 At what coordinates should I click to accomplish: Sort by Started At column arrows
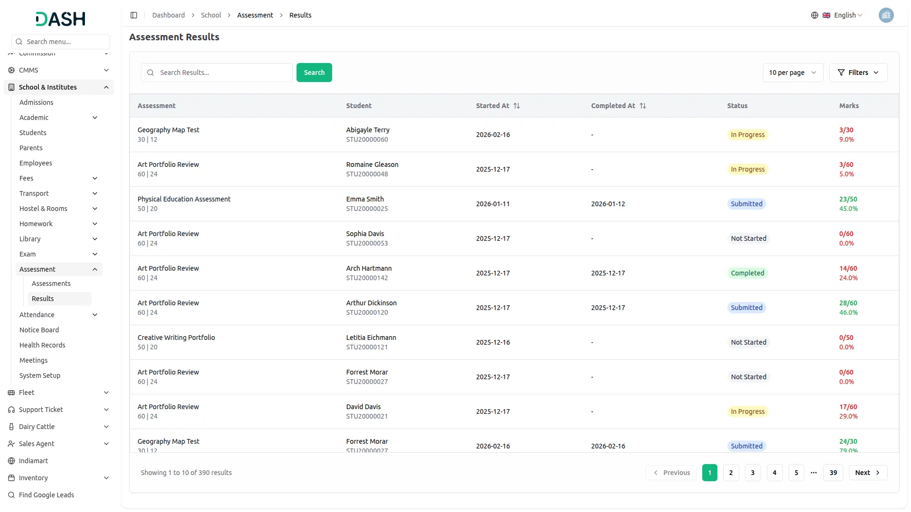click(x=517, y=106)
